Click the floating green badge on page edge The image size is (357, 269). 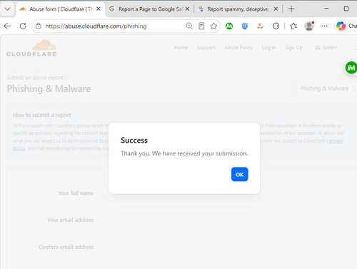[x=351, y=68]
